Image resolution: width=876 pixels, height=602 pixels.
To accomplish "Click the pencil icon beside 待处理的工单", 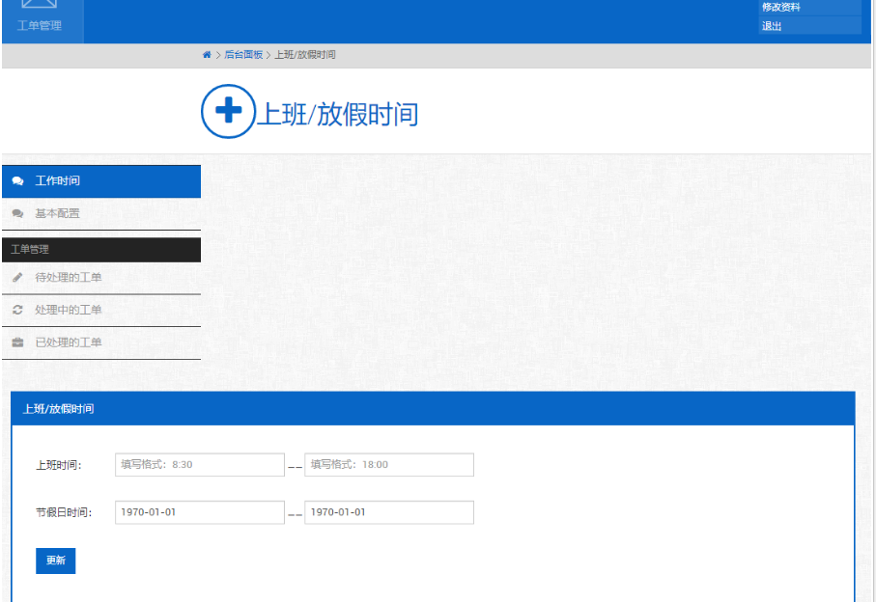I will (18, 277).
